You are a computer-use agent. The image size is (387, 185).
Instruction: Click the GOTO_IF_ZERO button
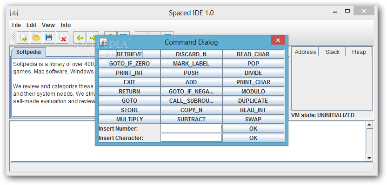(130, 63)
